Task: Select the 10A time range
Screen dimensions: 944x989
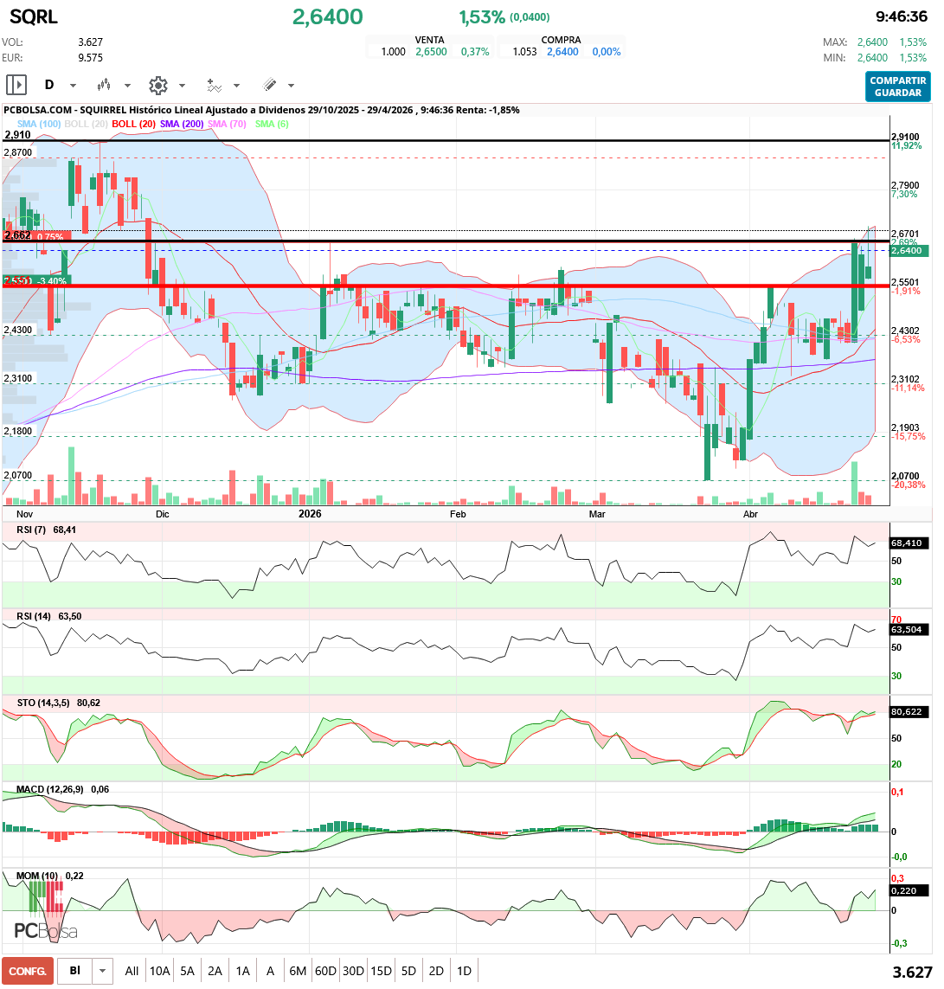Action: (159, 972)
